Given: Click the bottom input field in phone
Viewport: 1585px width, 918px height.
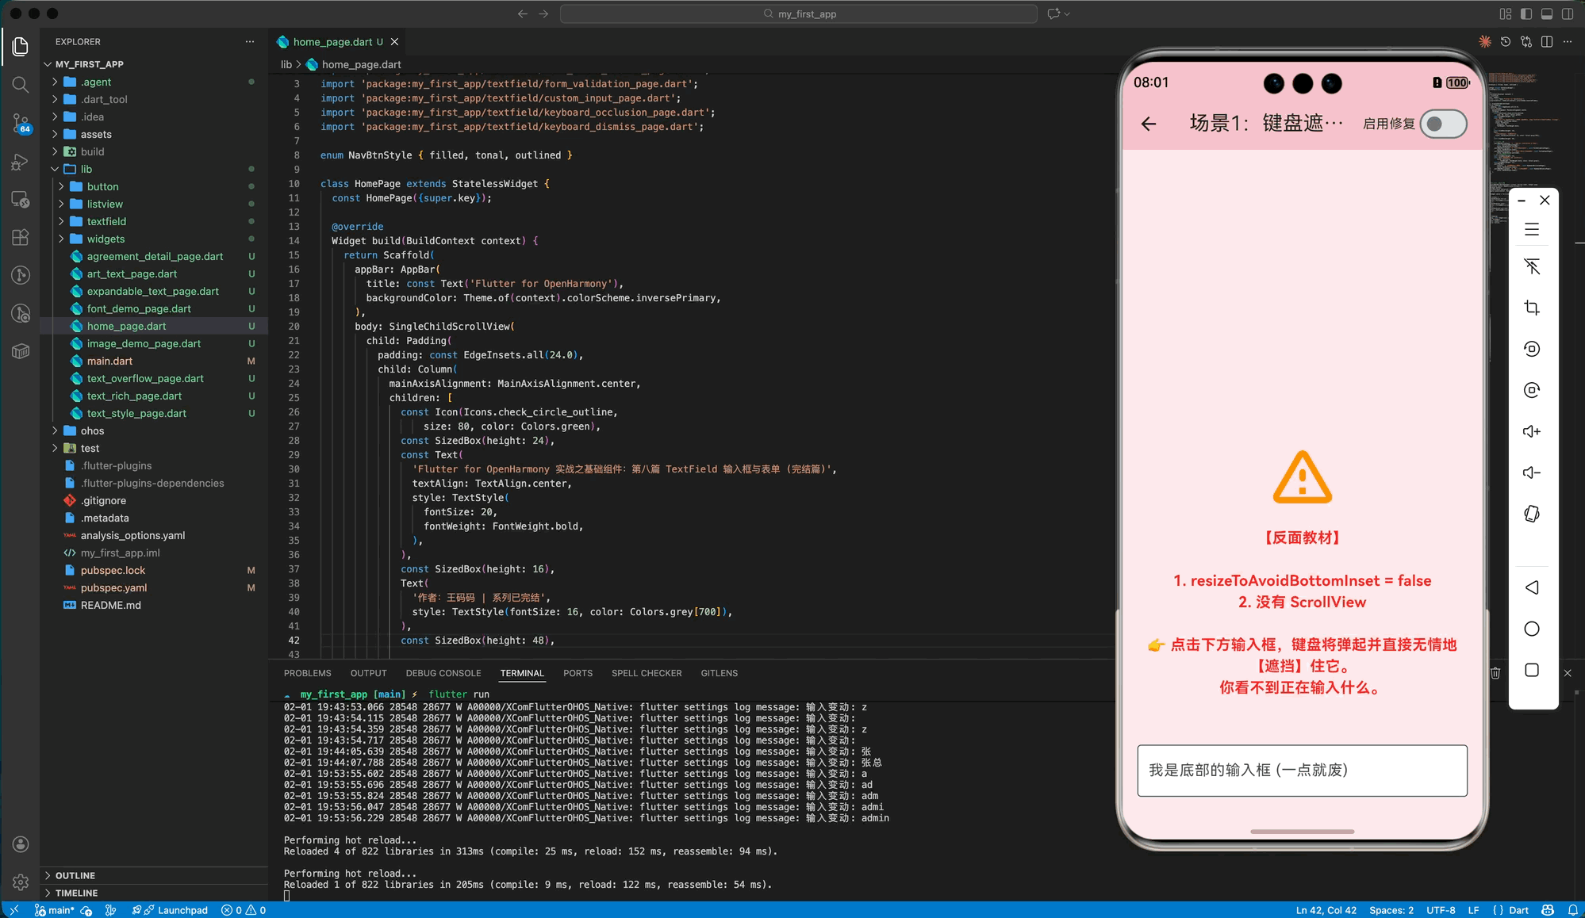Looking at the screenshot, I should pos(1301,770).
